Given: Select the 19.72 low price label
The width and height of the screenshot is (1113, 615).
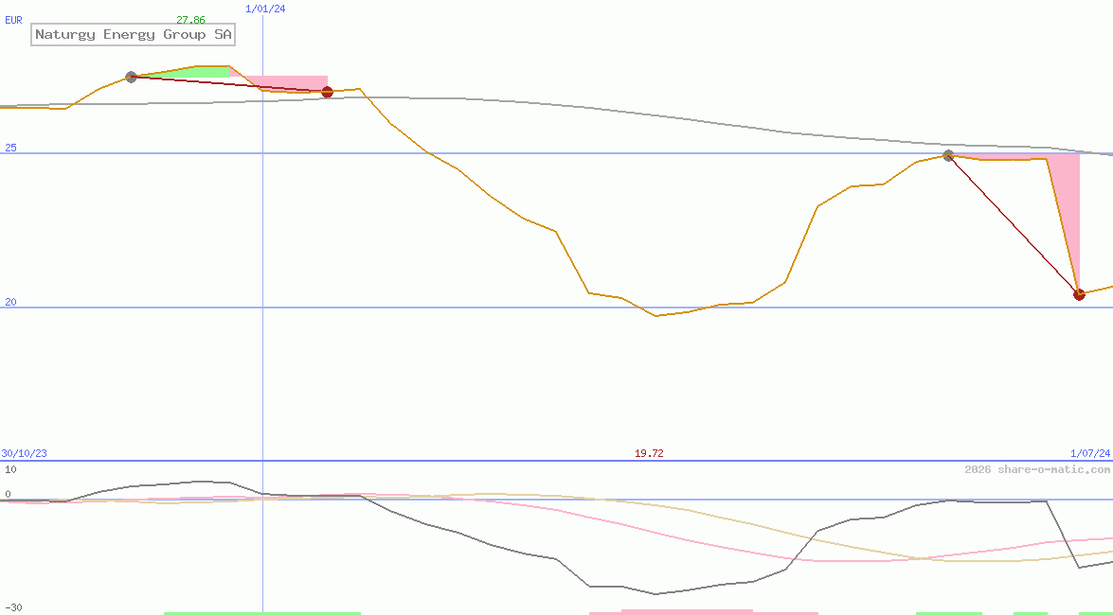Looking at the screenshot, I should (649, 453).
